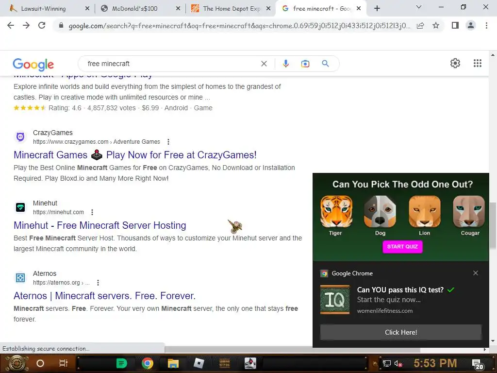Open the steampunk Start button
The width and height of the screenshot is (497, 373).
click(x=17, y=363)
